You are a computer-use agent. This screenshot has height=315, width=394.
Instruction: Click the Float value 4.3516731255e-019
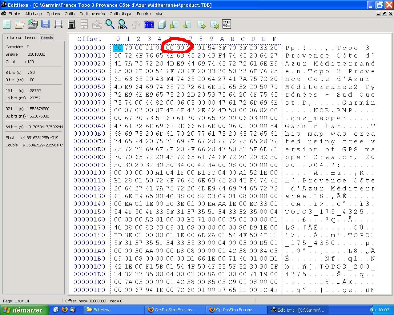click(41, 138)
